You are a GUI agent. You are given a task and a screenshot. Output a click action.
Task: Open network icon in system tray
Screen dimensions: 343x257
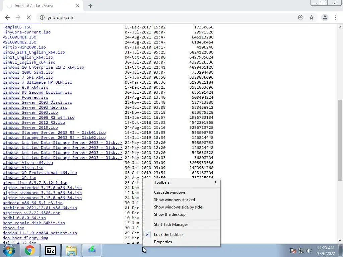(301, 251)
